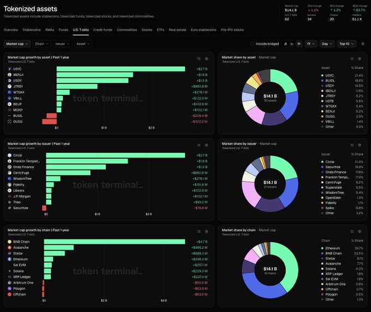Select the U.S. T-bills tab
The width and height of the screenshot is (371, 312).
[81, 30]
